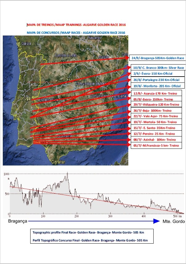This screenshot has width=186, height=264.
Task: Click the Topographic profile Final Race caption
Action: tap(88, 232)
